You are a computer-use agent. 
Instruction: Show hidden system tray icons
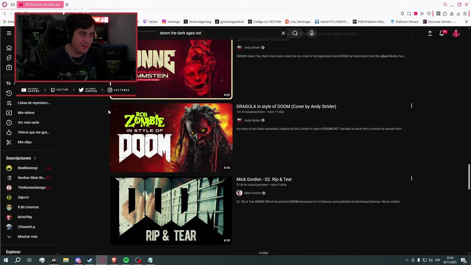pos(407,260)
